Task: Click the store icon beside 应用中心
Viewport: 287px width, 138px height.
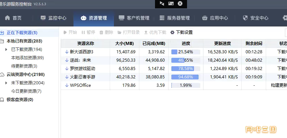Action: point(205,18)
